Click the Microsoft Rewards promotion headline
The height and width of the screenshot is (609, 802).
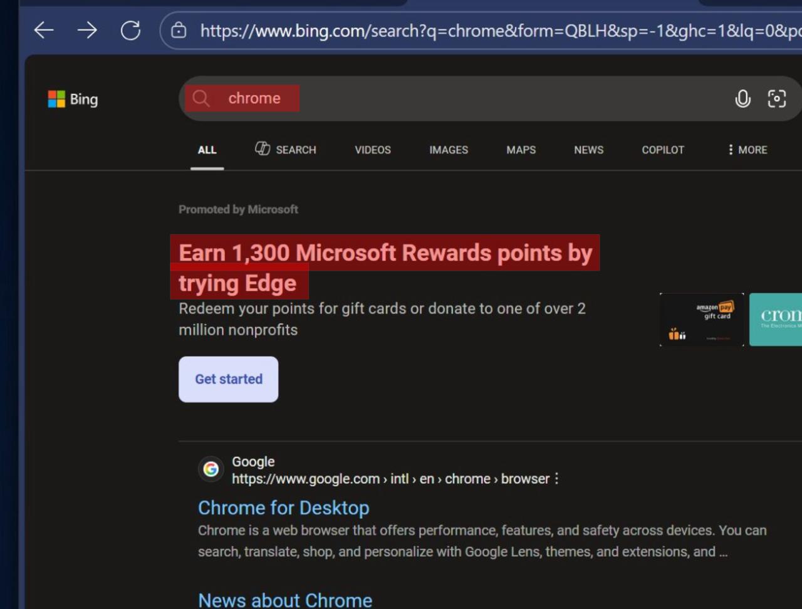click(x=385, y=252)
